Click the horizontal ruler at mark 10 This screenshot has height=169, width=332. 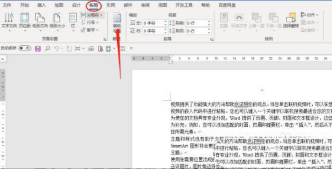click(x=216, y=59)
